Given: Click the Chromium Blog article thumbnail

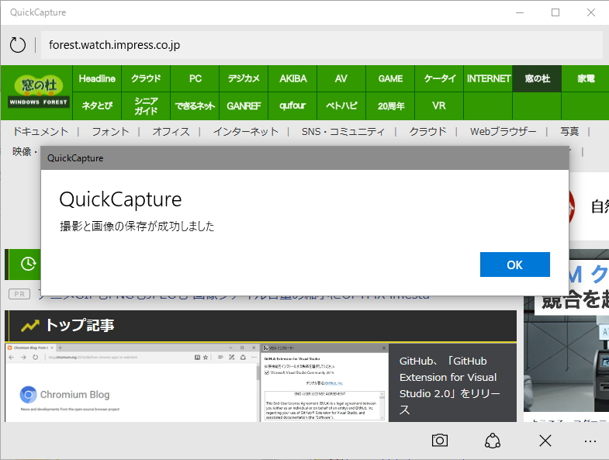Looking at the screenshot, I should point(132,382).
